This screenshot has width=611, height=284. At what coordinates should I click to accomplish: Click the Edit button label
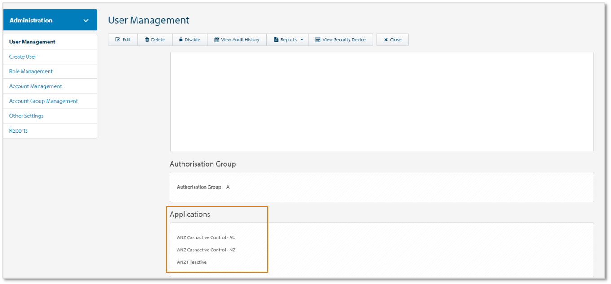(127, 40)
